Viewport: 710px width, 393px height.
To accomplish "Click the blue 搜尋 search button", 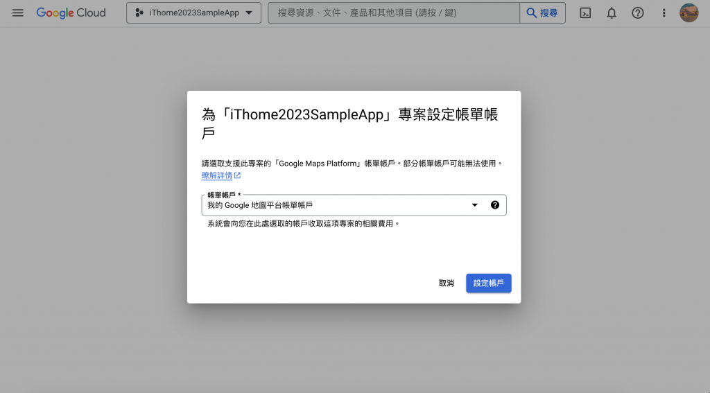I will click(x=542, y=12).
